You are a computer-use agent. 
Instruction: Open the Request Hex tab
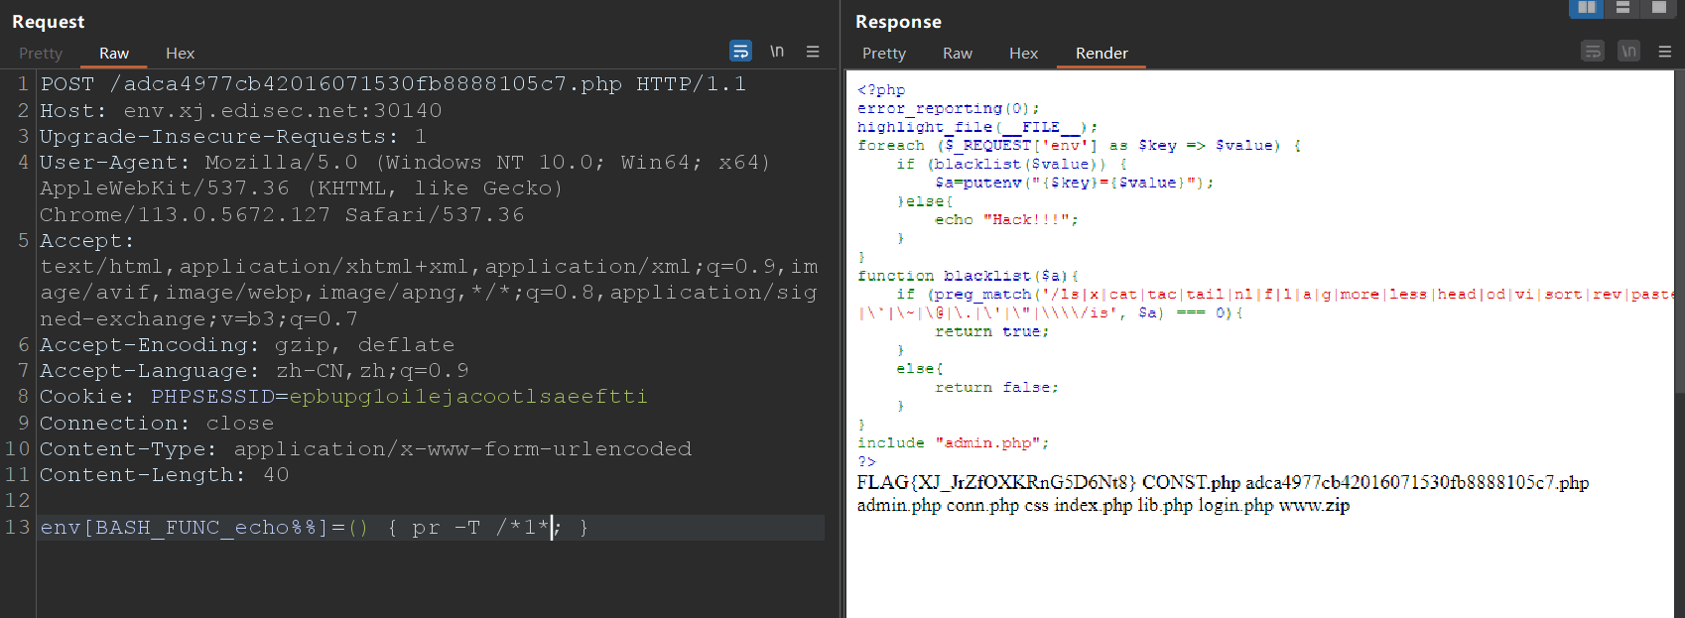click(180, 54)
